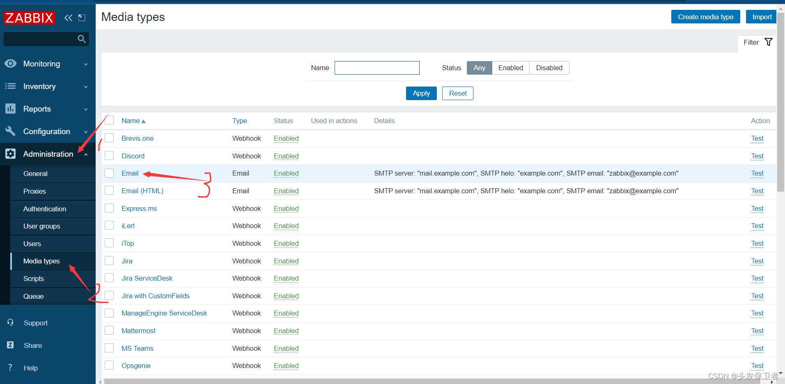This screenshot has width=785, height=384.
Task: Click the search magnifier icon
Action: pos(82,39)
